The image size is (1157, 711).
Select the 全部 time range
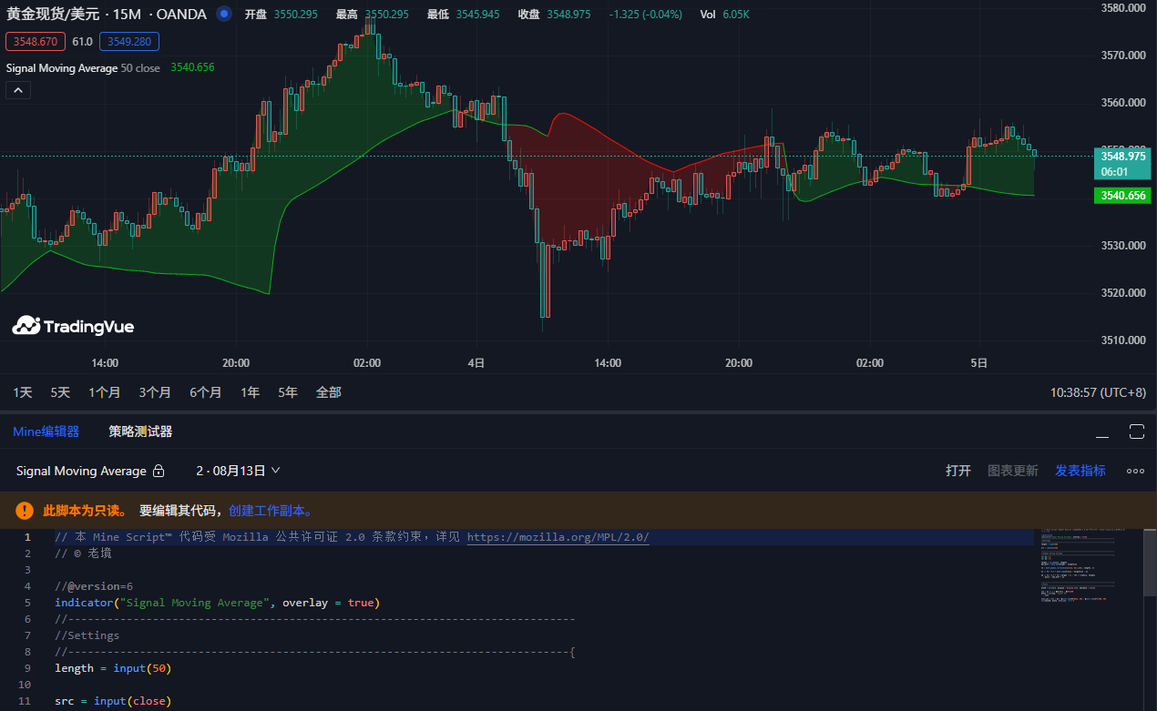pyautogui.click(x=328, y=392)
